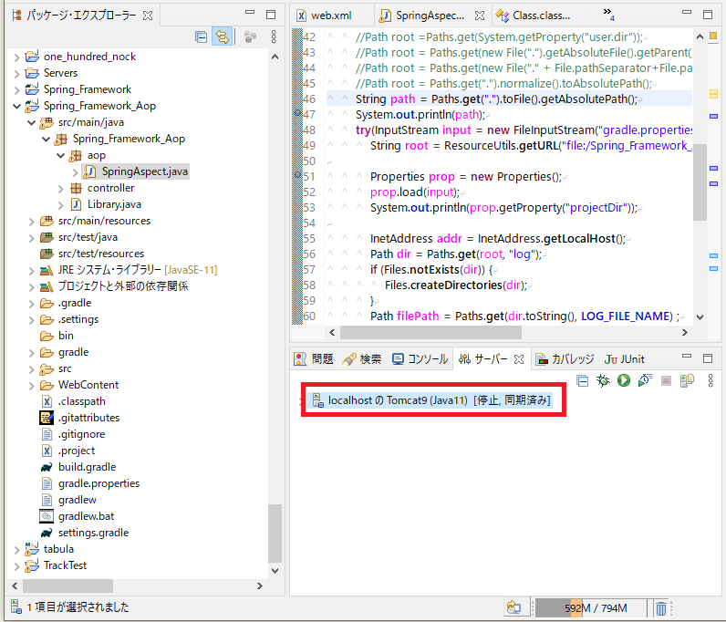
Task: Click line number 46 in editor
Action: tap(309, 99)
